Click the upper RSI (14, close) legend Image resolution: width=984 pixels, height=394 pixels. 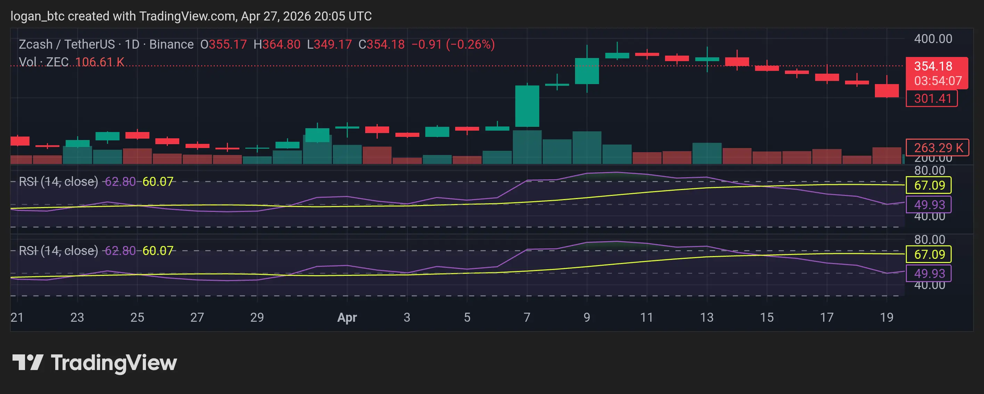tap(58, 181)
